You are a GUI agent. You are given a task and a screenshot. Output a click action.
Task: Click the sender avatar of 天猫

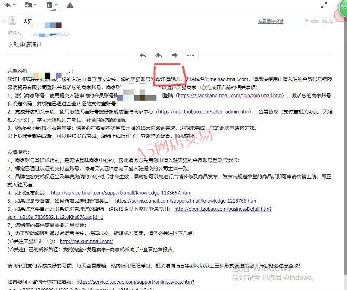[12, 21]
